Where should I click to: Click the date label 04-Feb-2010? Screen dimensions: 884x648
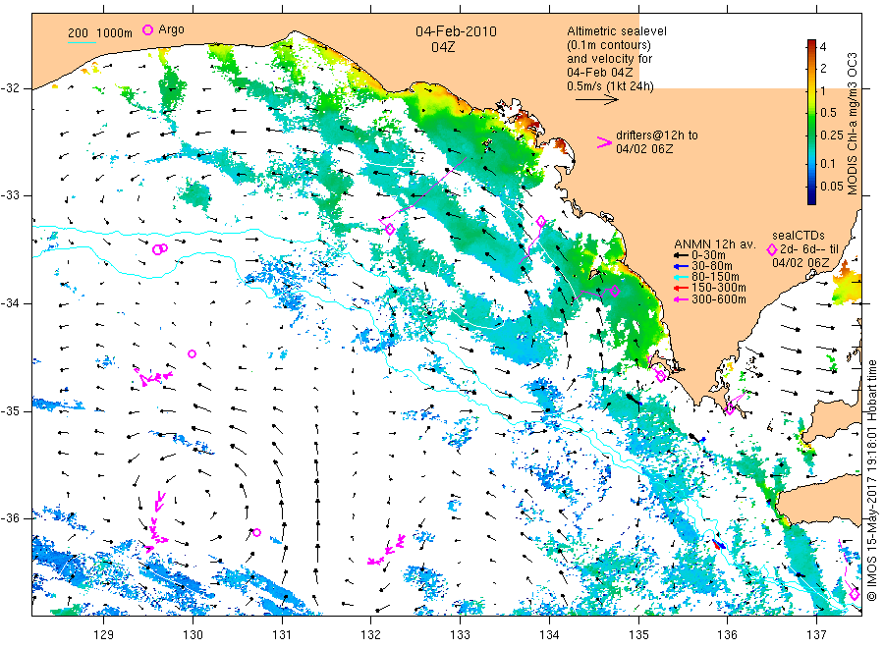[x=456, y=31]
